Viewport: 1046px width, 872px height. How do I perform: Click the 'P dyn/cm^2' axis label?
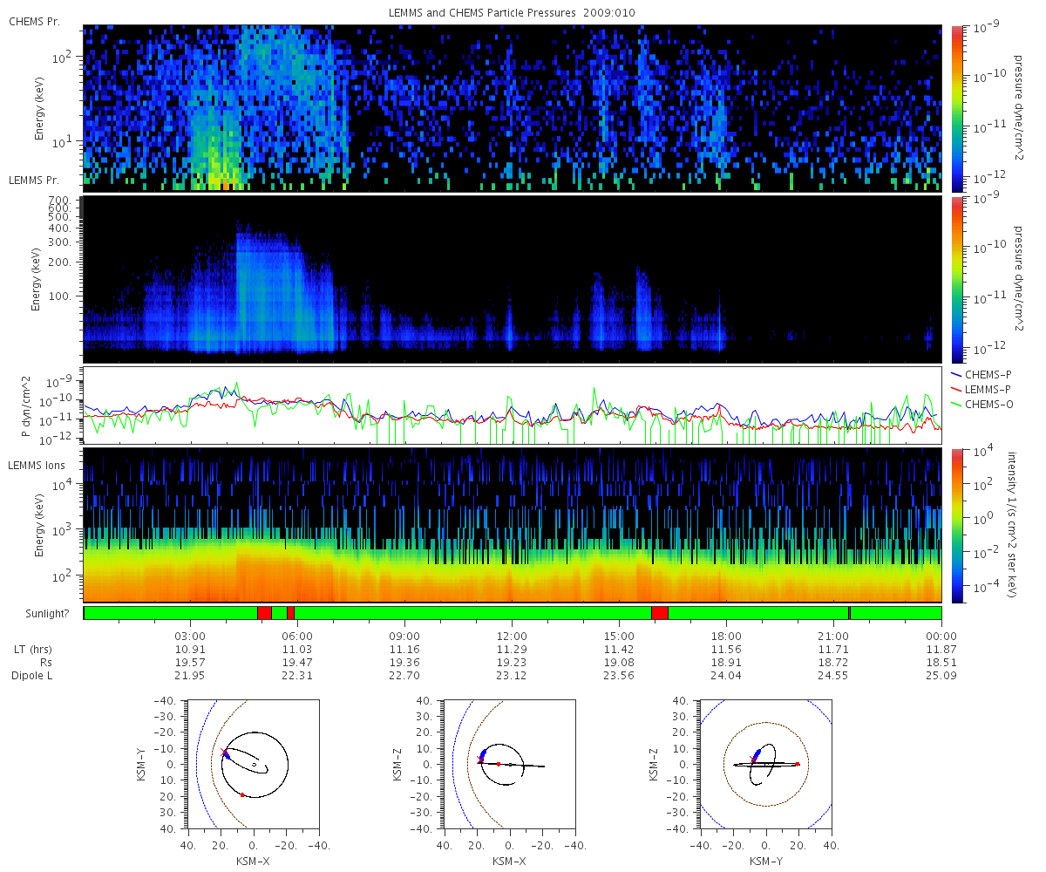(25, 405)
